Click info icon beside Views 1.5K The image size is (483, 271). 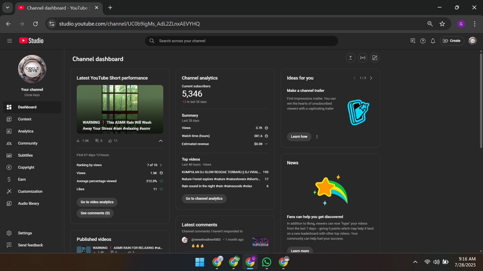[x=161, y=173]
